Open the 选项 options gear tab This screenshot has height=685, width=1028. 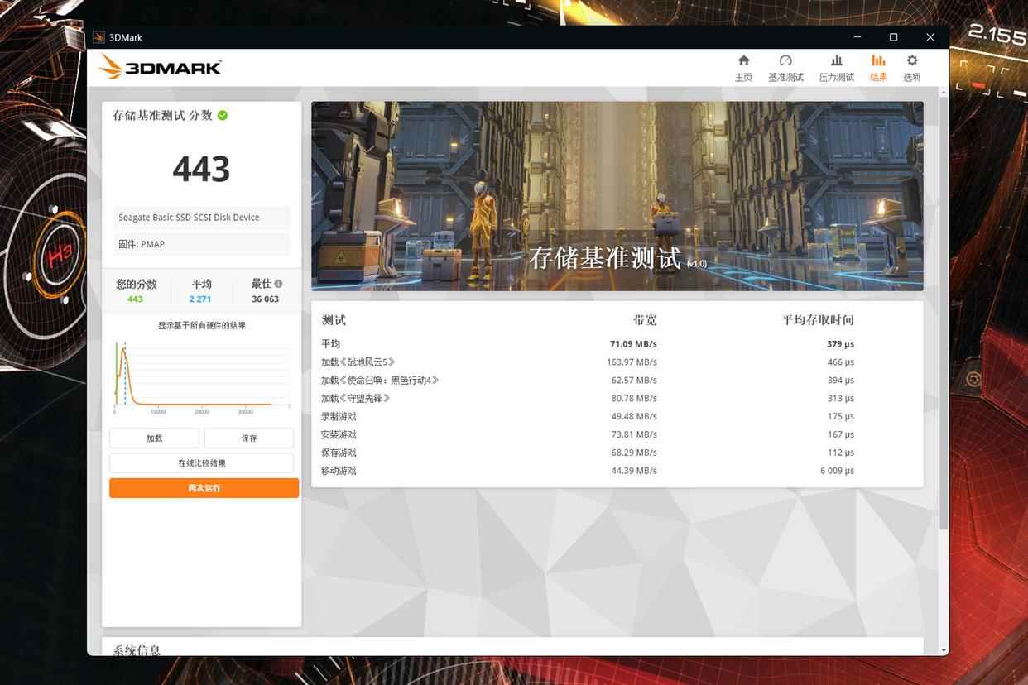click(x=912, y=68)
